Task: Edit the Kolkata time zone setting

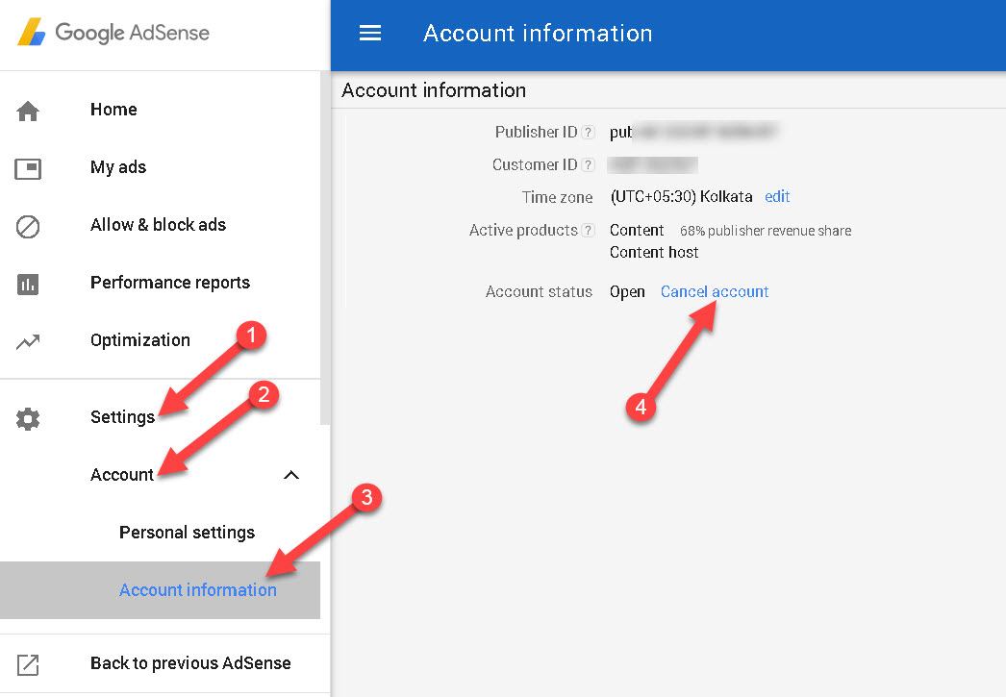Action: tap(777, 196)
